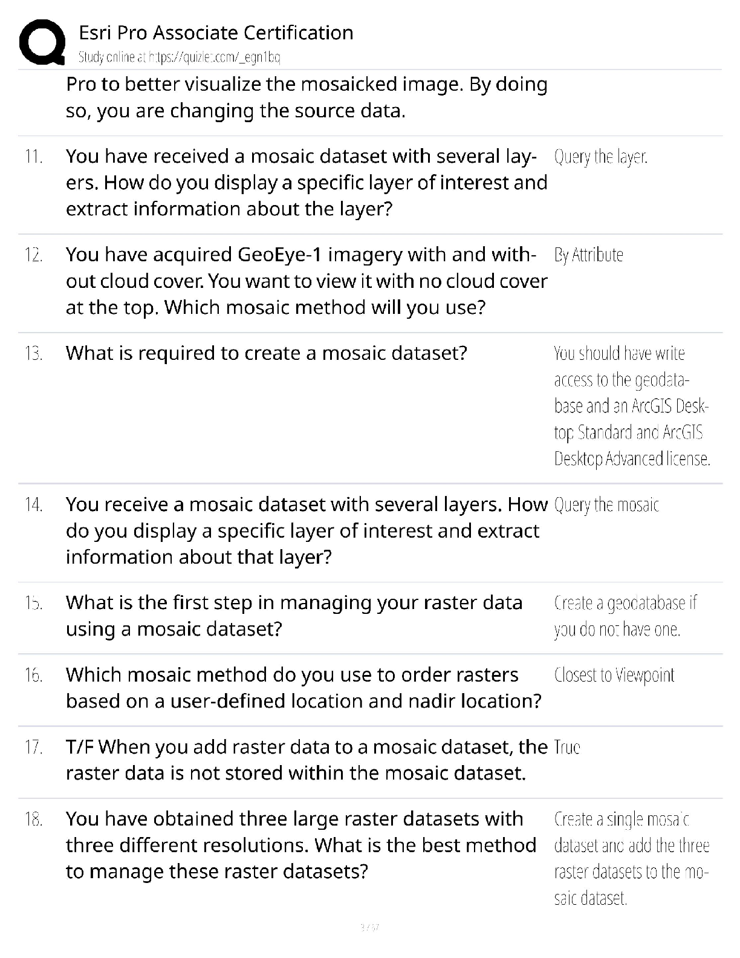Screen dimensions: 740x958
Task: Select question 16 about nadir location ordering
Action: (x=303, y=688)
